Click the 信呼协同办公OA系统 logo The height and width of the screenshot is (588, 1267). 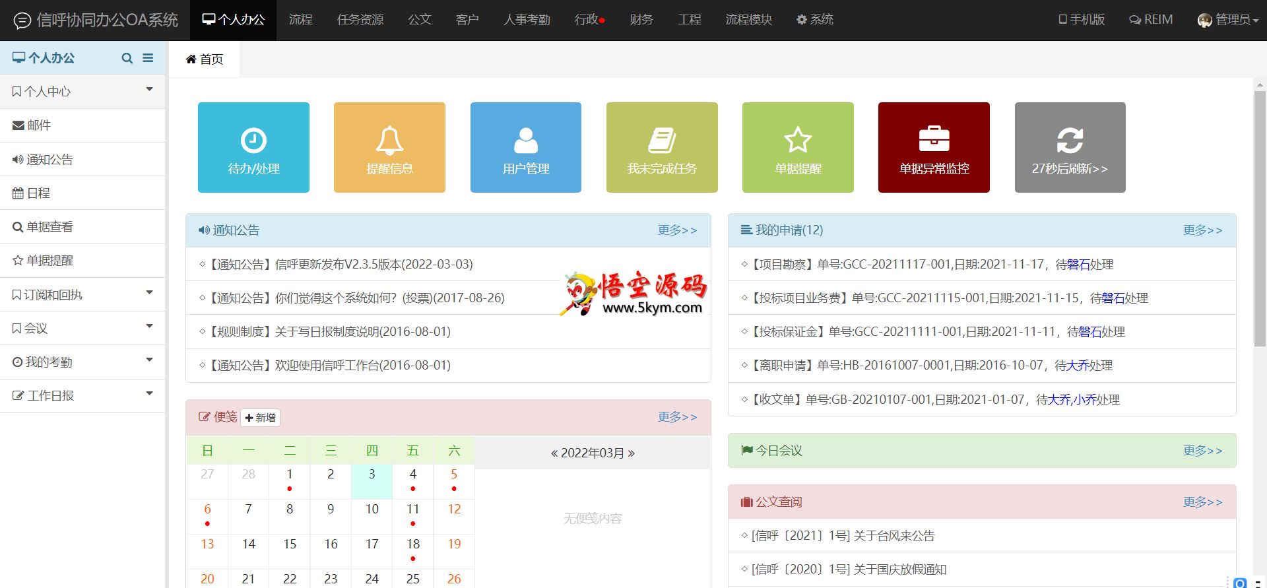click(x=96, y=20)
